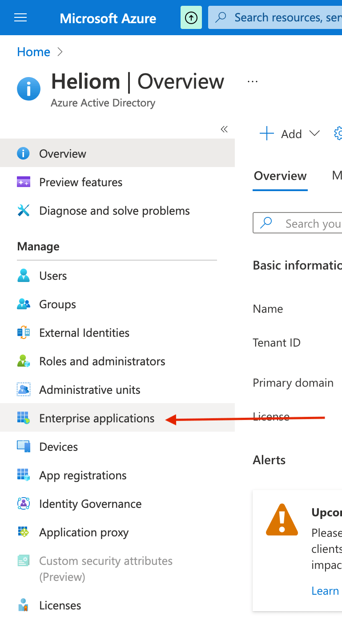
Task: Click the Users icon in sidebar
Action: click(23, 276)
